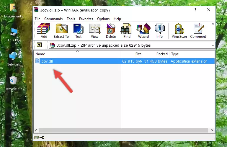Open Documents desktop icon

click(14, 11)
